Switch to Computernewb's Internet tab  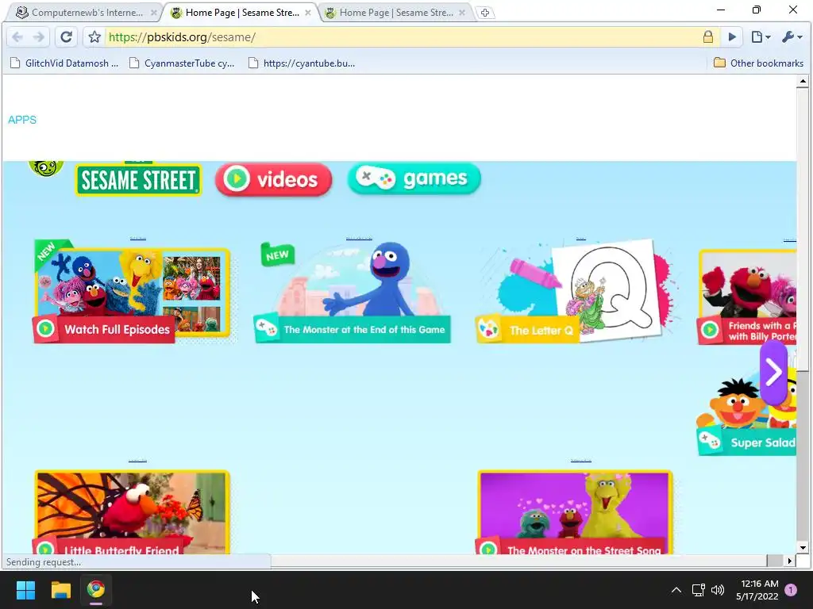pos(86,13)
